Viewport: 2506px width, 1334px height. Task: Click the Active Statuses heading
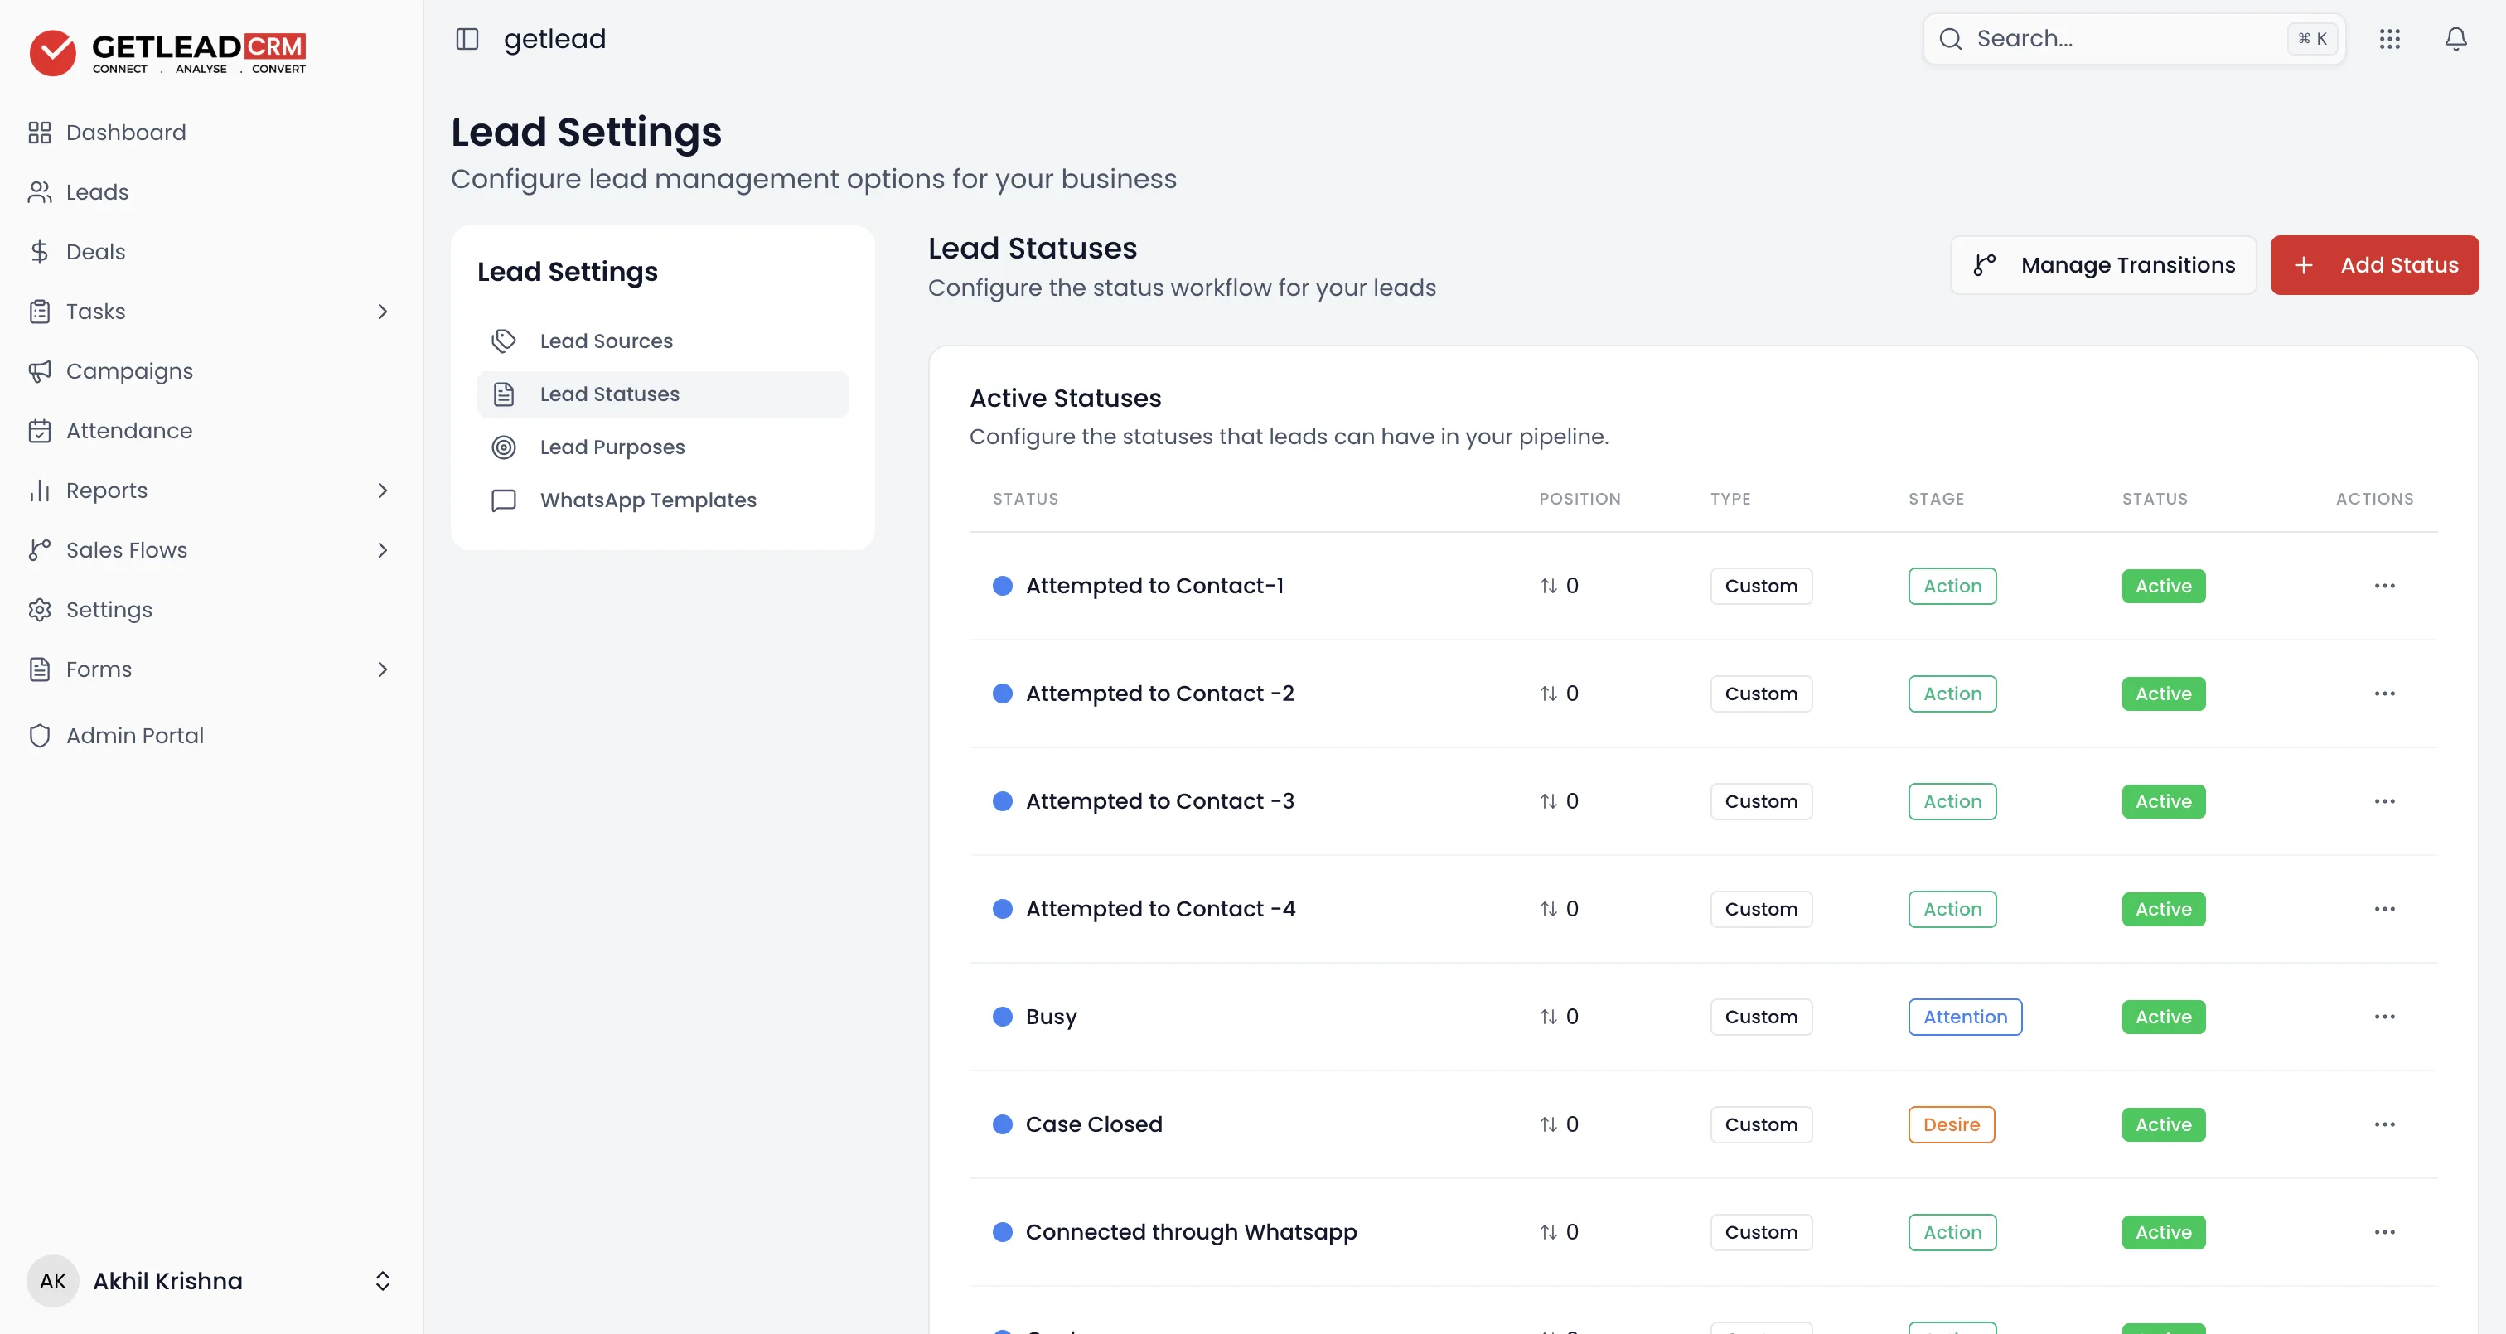tap(1065, 398)
